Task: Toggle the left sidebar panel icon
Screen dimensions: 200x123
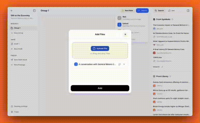Action: (x=34, y=11)
